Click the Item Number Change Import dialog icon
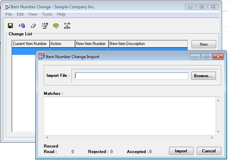 coord(42,56)
